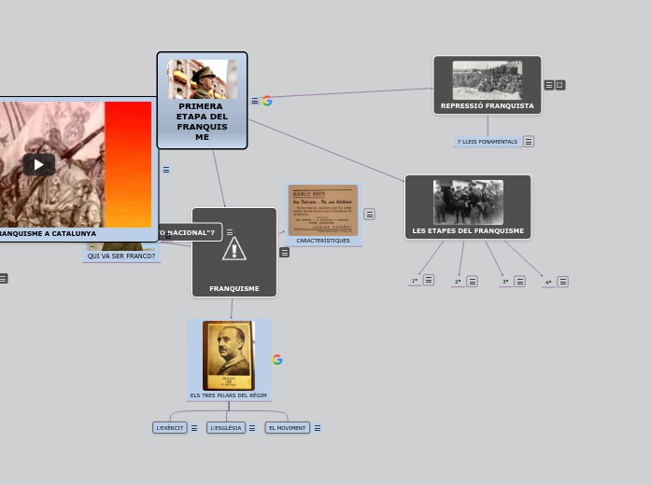Screen dimensions: 651x485
Task: Click the Característiques document image
Action: (323, 210)
